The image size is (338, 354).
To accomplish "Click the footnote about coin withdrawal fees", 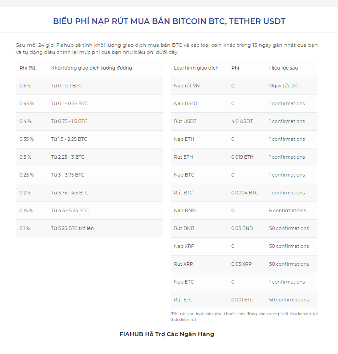I will (244, 317).
